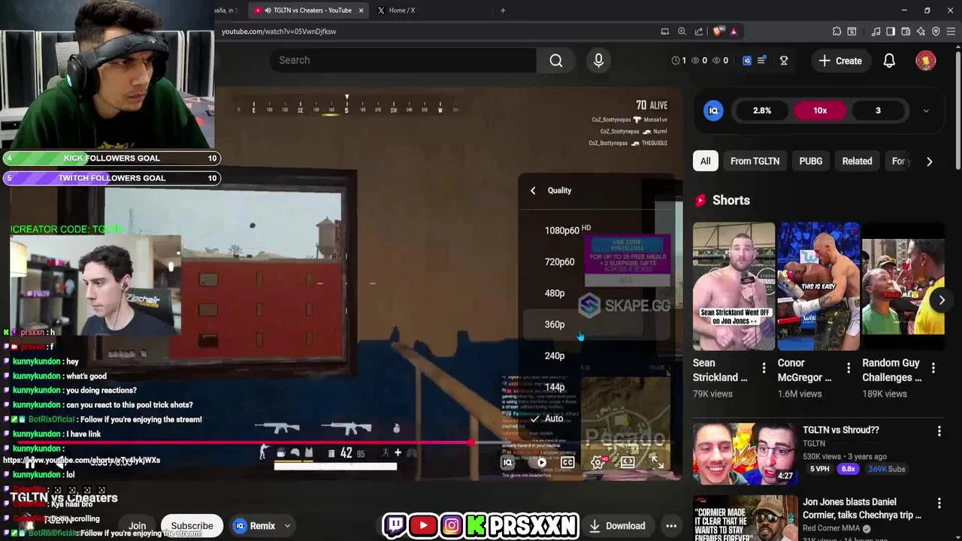Image resolution: width=962 pixels, height=541 pixels.
Task: Click the share icon in address bar
Action: point(699,32)
